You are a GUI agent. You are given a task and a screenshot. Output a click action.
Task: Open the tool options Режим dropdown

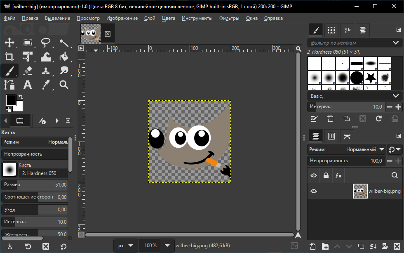click(x=35, y=142)
